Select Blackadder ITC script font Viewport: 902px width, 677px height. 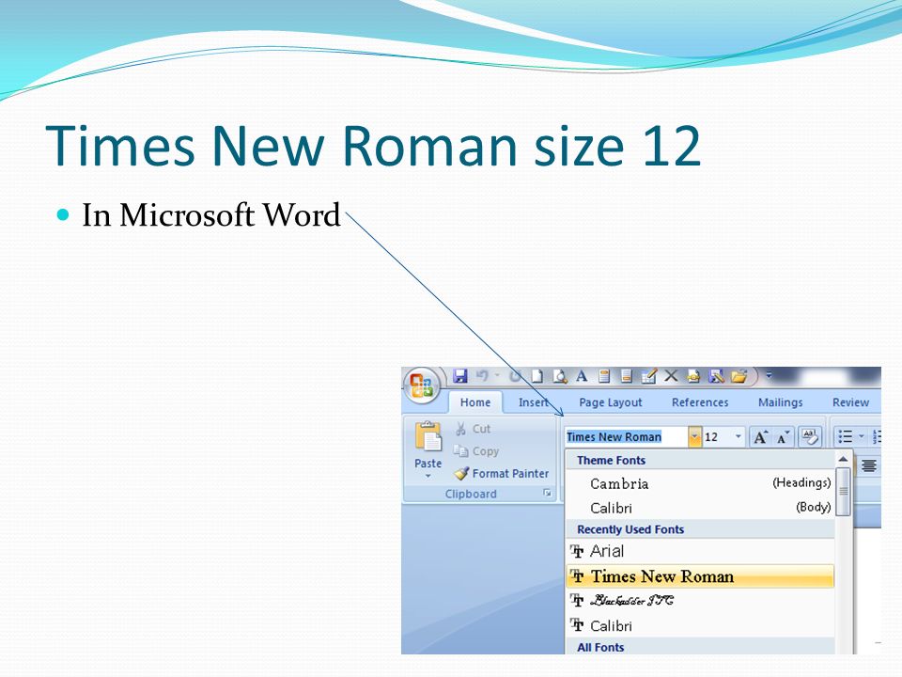point(700,601)
